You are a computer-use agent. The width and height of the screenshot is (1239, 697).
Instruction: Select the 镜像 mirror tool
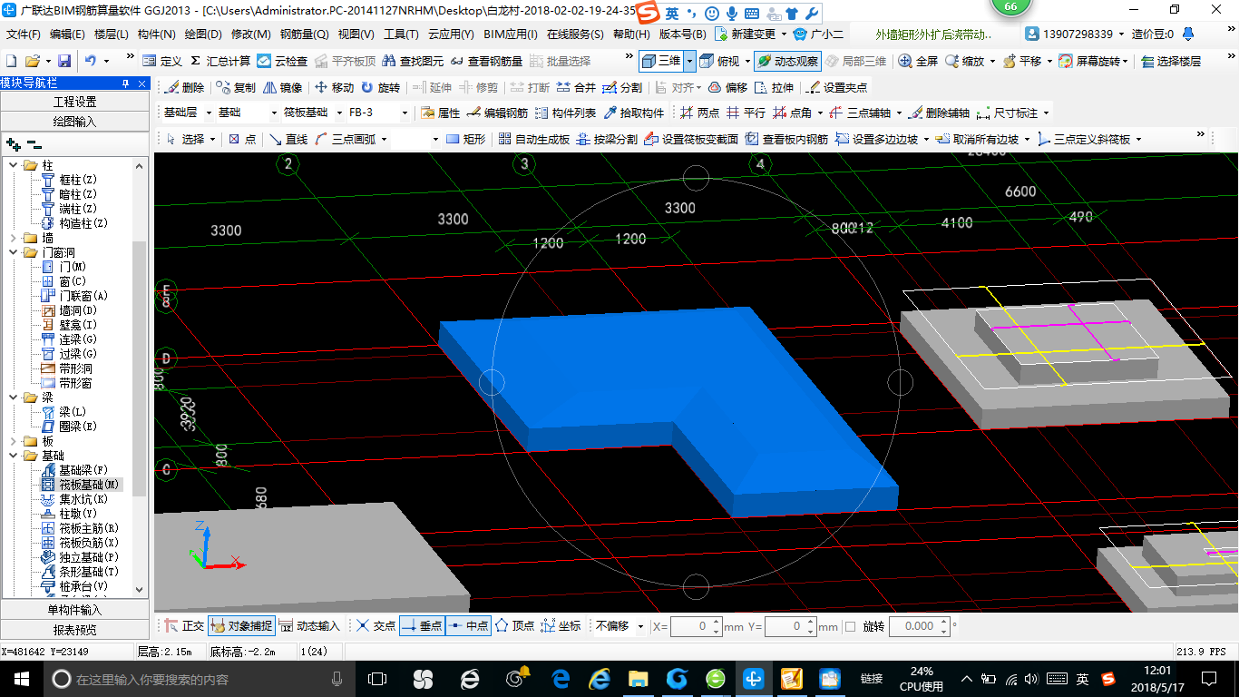[282, 88]
